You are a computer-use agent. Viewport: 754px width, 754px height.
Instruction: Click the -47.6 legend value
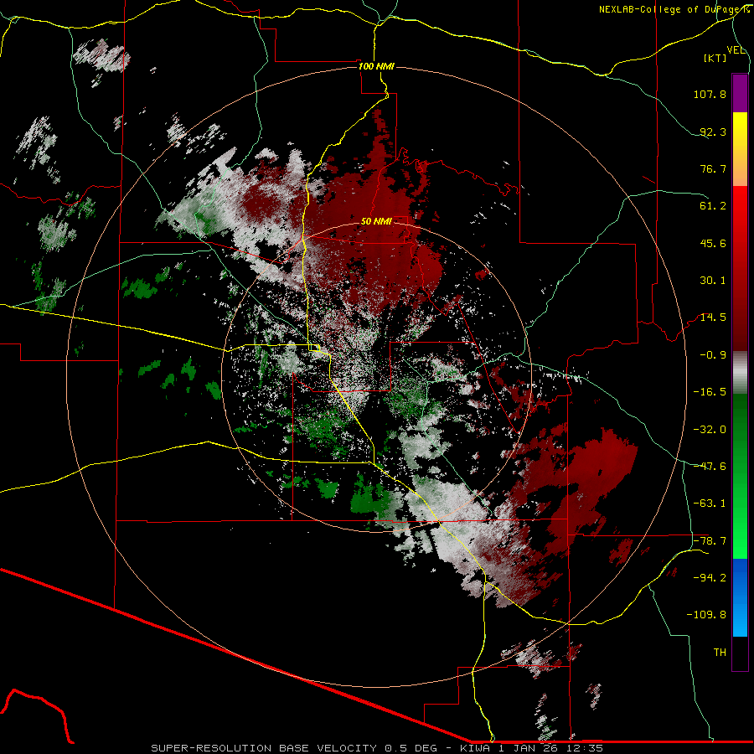coord(710,467)
